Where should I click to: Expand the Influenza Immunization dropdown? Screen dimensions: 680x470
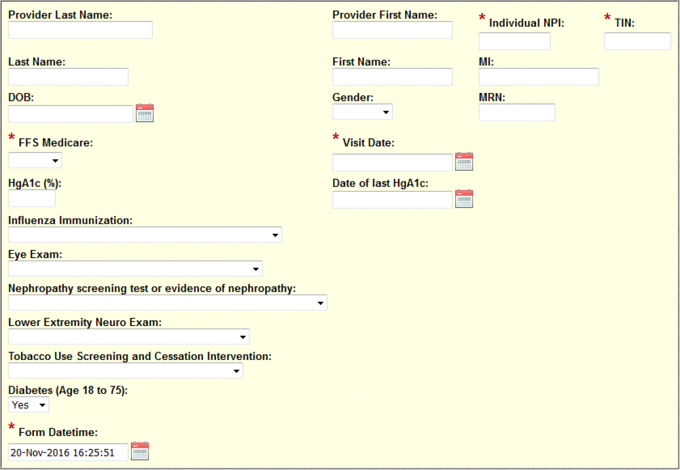pyautogui.click(x=145, y=235)
